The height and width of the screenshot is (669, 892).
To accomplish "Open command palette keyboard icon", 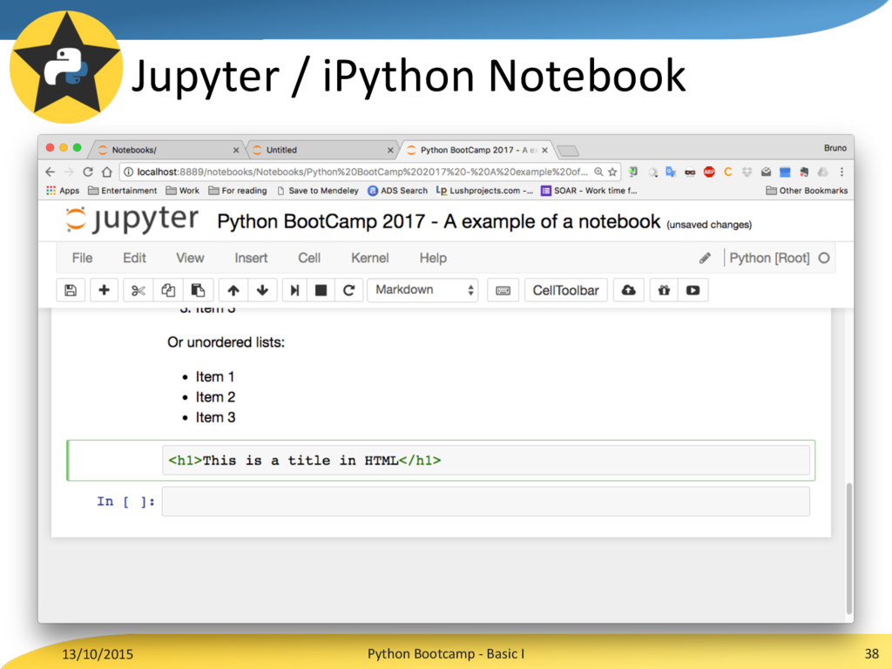I will pyautogui.click(x=503, y=290).
